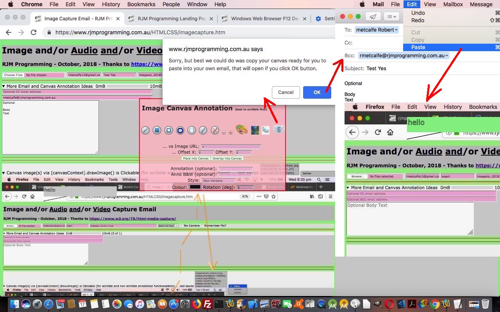Click the Image URL input field
This screenshot has width=500, height=312.
point(231,147)
